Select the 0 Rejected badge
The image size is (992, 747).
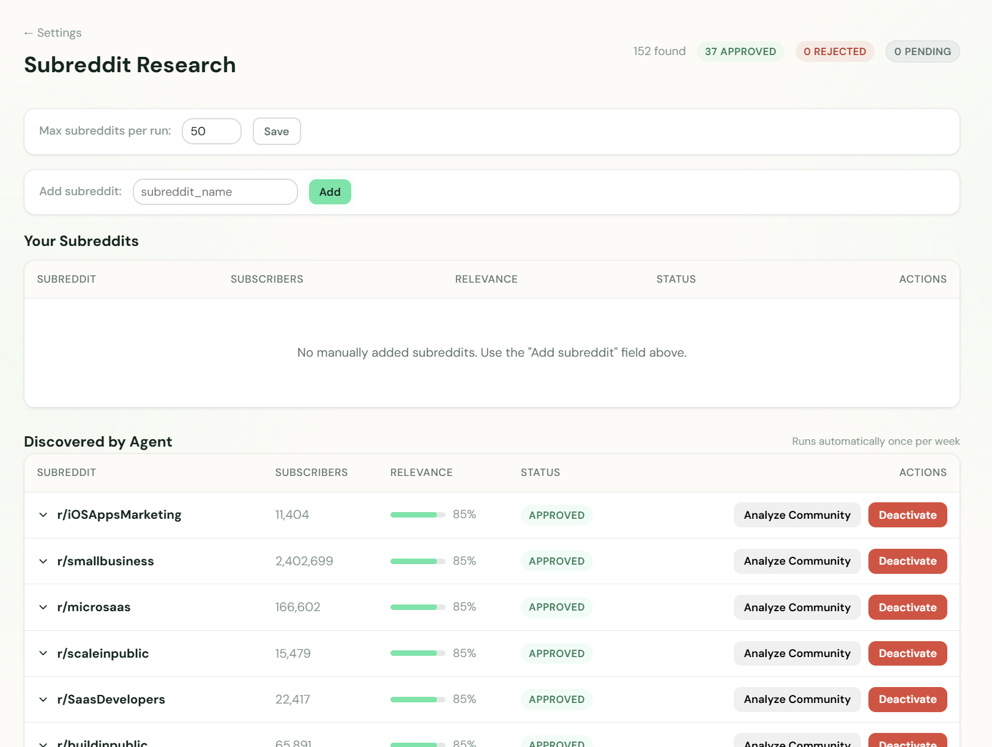[834, 51]
